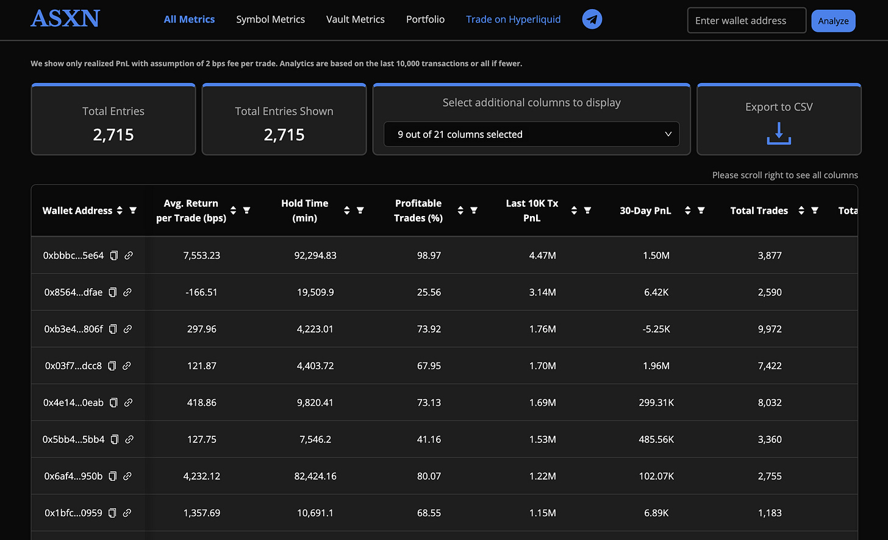The height and width of the screenshot is (540, 888).
Task: Open link icon for wallet 0x03f7...dcc8
Action: coord(127,366)
